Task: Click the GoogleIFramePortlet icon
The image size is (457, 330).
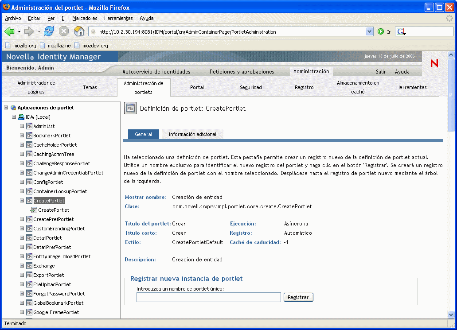Action: click(29, 312)
